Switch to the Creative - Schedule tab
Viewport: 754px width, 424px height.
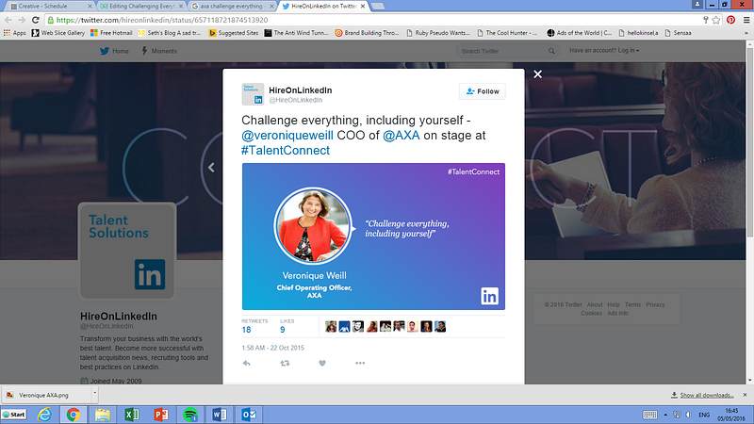pyautogui.click(x=51, y=6)
